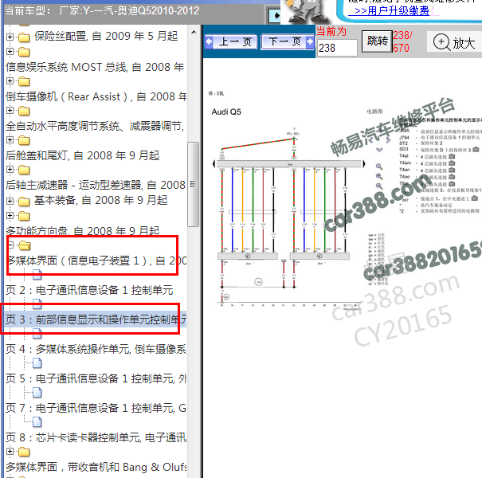This screenshot has width=482, height=478.
Task: Select the 多媒体界面 ( 信息电子装置 1 ) label
Action: (x=96, y=261)
